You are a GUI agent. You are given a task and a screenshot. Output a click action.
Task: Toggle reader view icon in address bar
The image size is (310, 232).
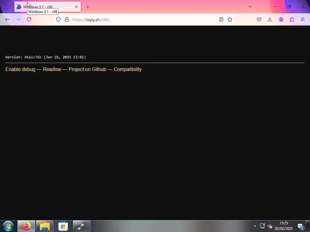coord(221,19)
